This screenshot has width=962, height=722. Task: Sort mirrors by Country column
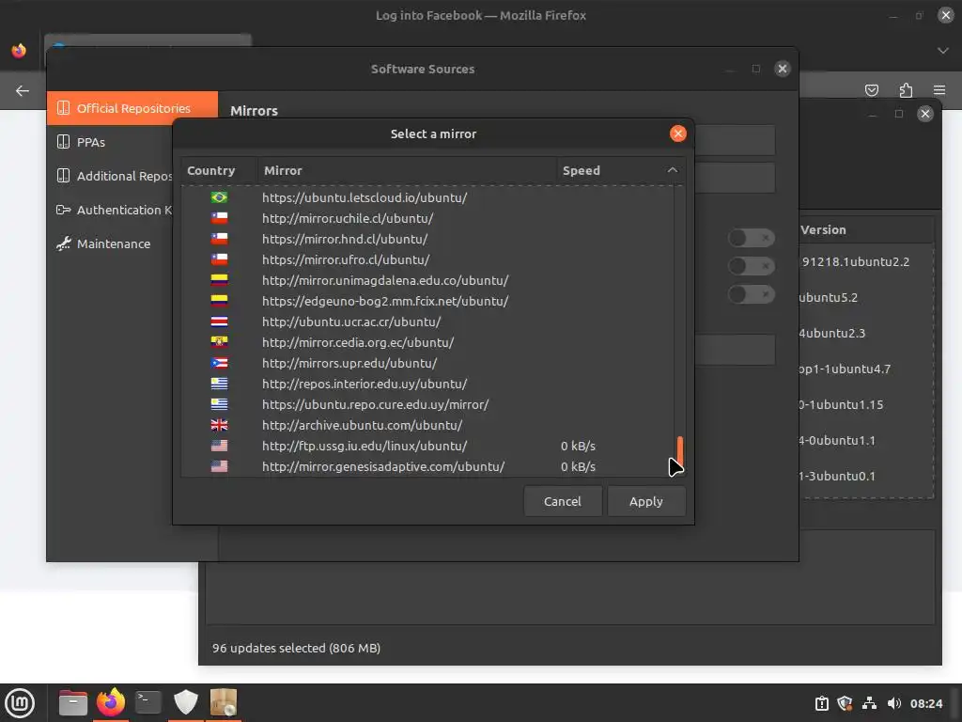point(219,171)
